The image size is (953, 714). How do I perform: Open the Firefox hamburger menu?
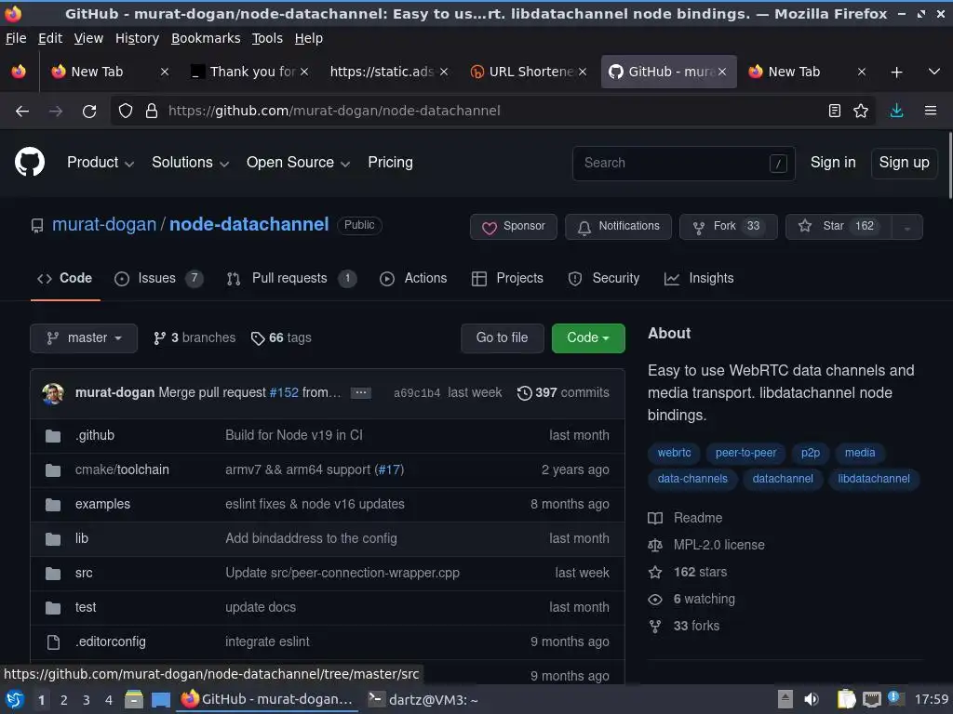[931, 111]
